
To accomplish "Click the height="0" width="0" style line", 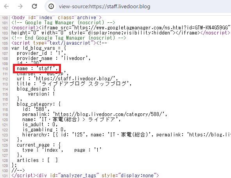I will point(121,33).
